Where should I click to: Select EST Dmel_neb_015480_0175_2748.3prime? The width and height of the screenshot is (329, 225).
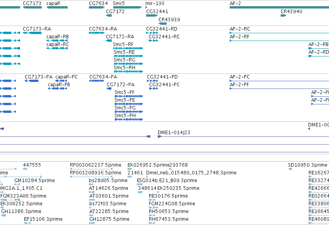pos(191,173)
